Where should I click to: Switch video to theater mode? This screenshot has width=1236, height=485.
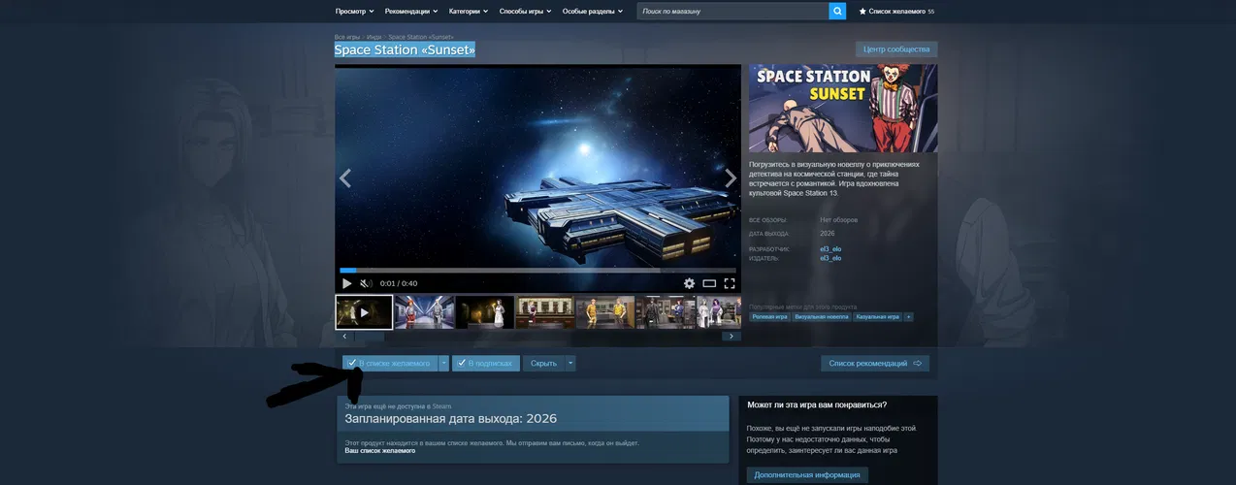point(709,283)
